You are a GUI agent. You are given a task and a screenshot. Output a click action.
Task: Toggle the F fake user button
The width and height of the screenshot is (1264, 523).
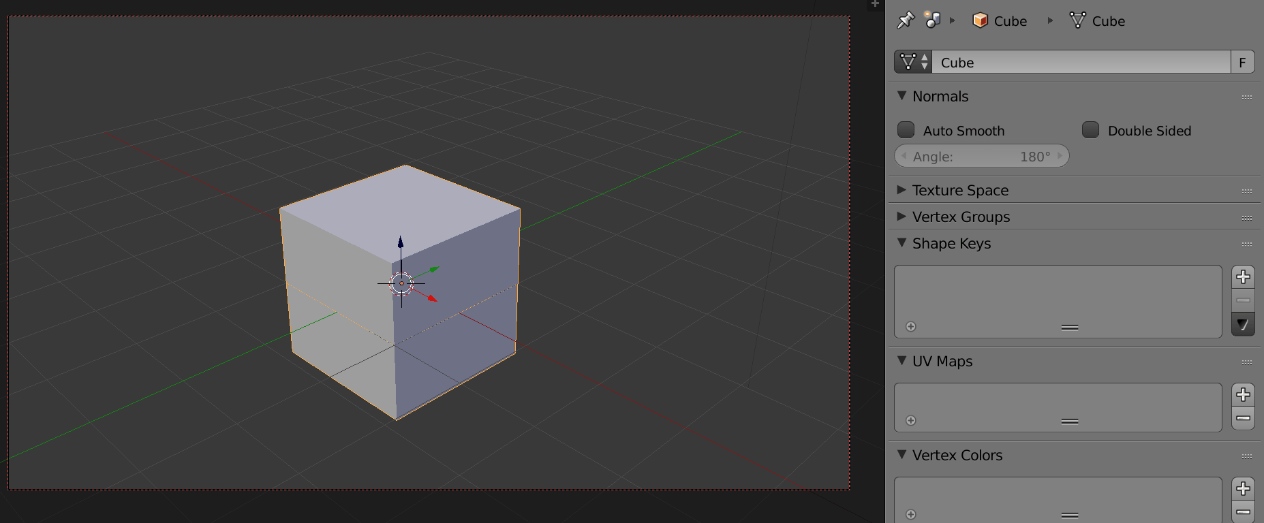(1242, 62)
